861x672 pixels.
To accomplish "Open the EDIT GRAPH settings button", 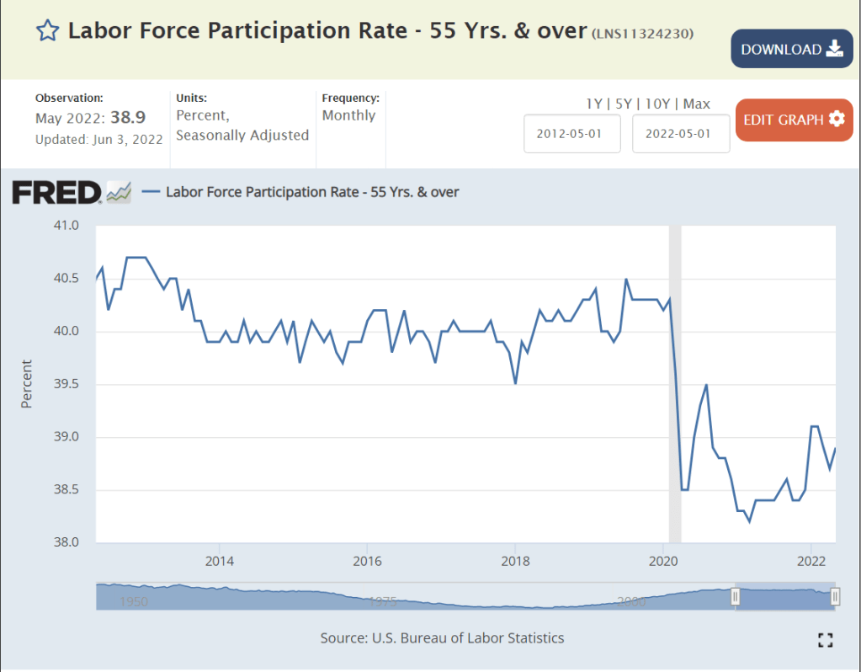I will tap(794, 120).
